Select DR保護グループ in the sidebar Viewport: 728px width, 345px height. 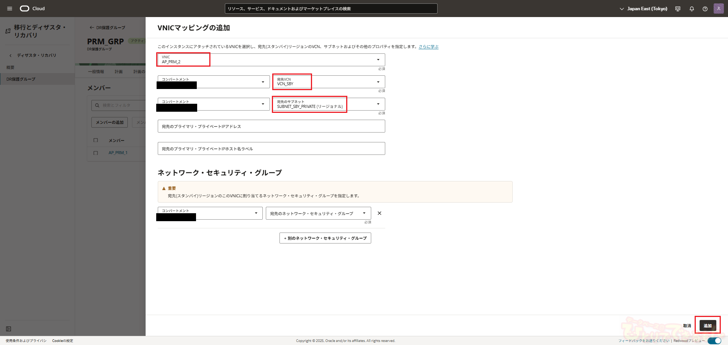click(21, 79)
